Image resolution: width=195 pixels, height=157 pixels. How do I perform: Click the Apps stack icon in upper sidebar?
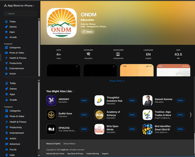tap(6, 32)
